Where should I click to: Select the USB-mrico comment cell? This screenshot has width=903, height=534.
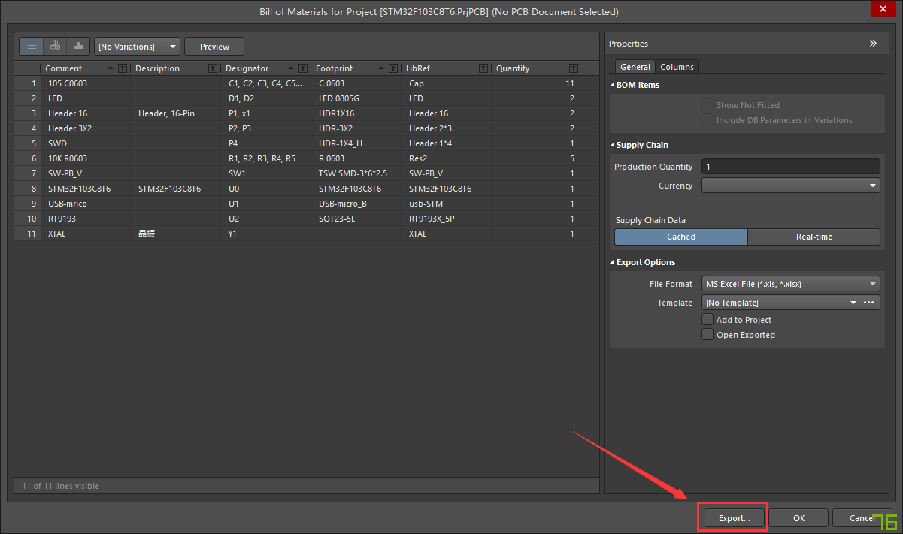[86, 204]
